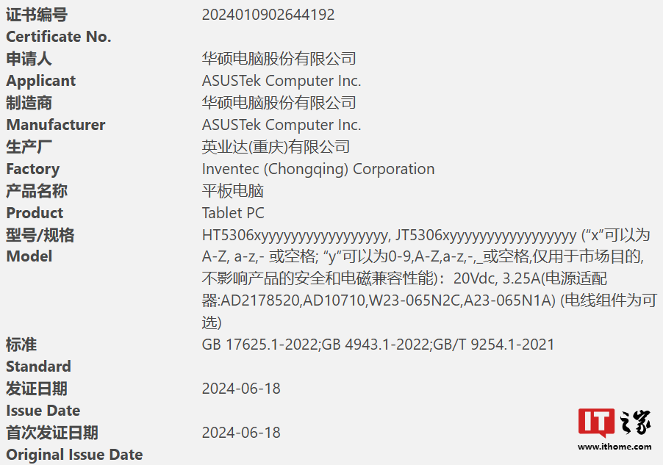This screenshot has width=663, height=465.
Task: Click applicant value ASUSTek Computer Inc.
Action: [x=282, y=81]
